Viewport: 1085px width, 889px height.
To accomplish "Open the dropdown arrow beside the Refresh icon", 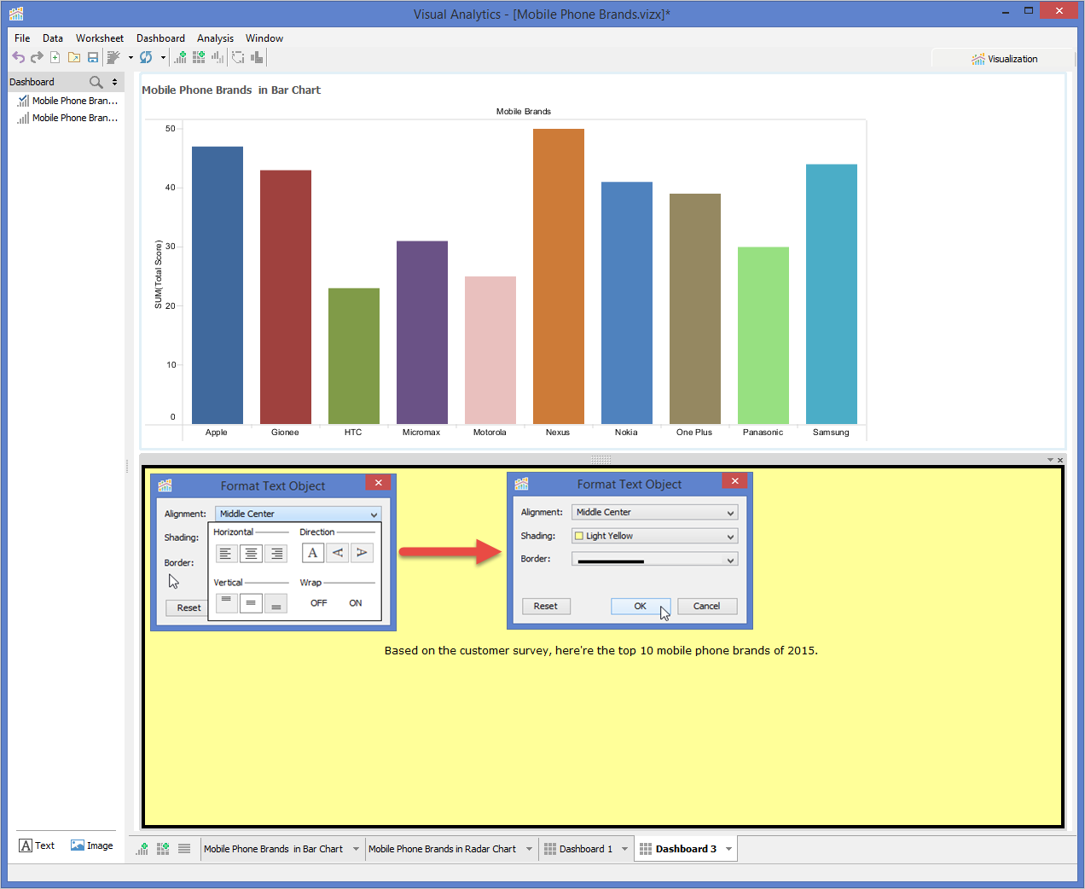I will coord(163,58).
